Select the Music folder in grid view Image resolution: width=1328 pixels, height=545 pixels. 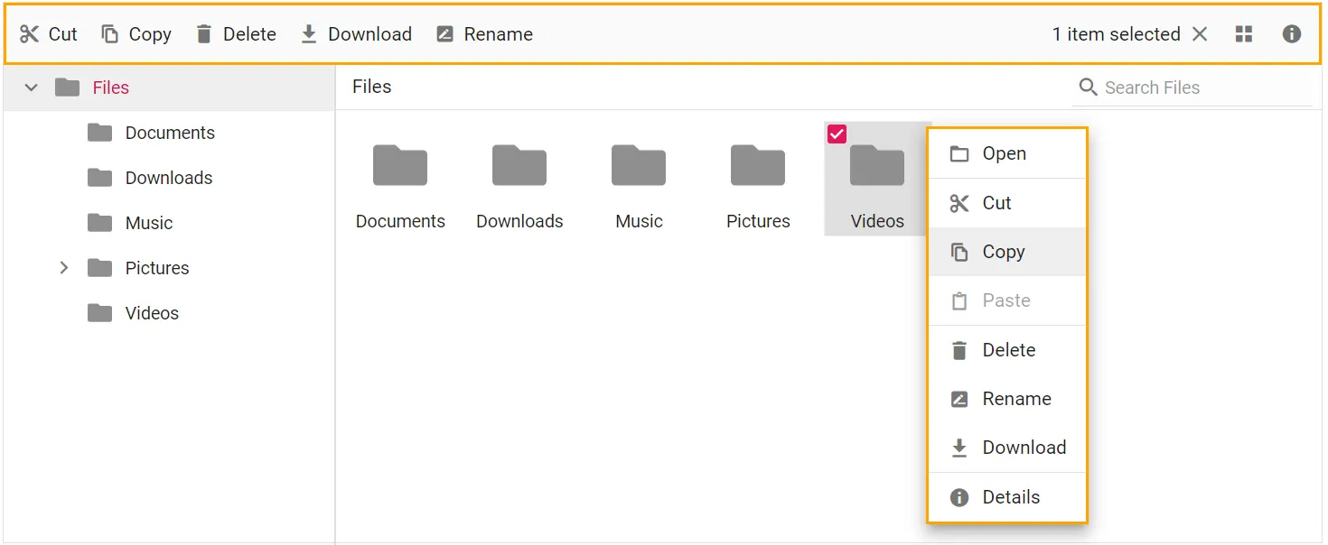pyautogui.click(x=639, y=179)
